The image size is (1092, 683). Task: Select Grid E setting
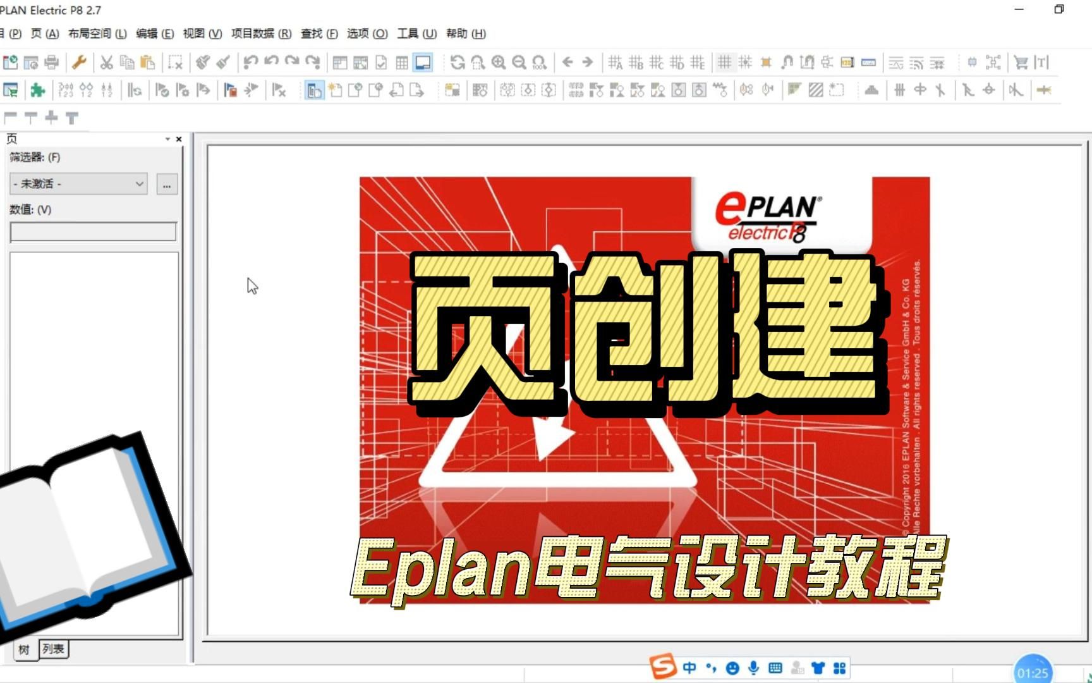point(697,62)
